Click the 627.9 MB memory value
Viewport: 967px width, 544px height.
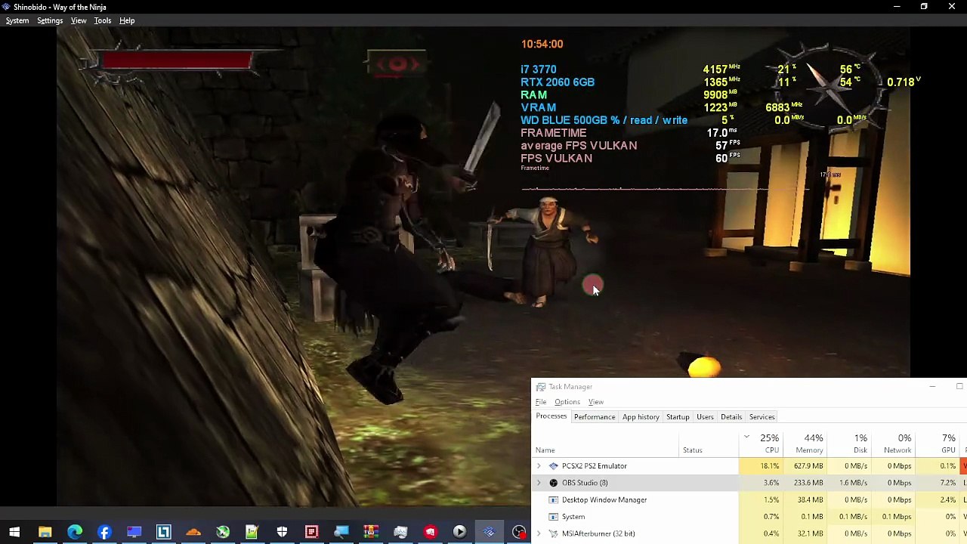[x=808, y=466]
